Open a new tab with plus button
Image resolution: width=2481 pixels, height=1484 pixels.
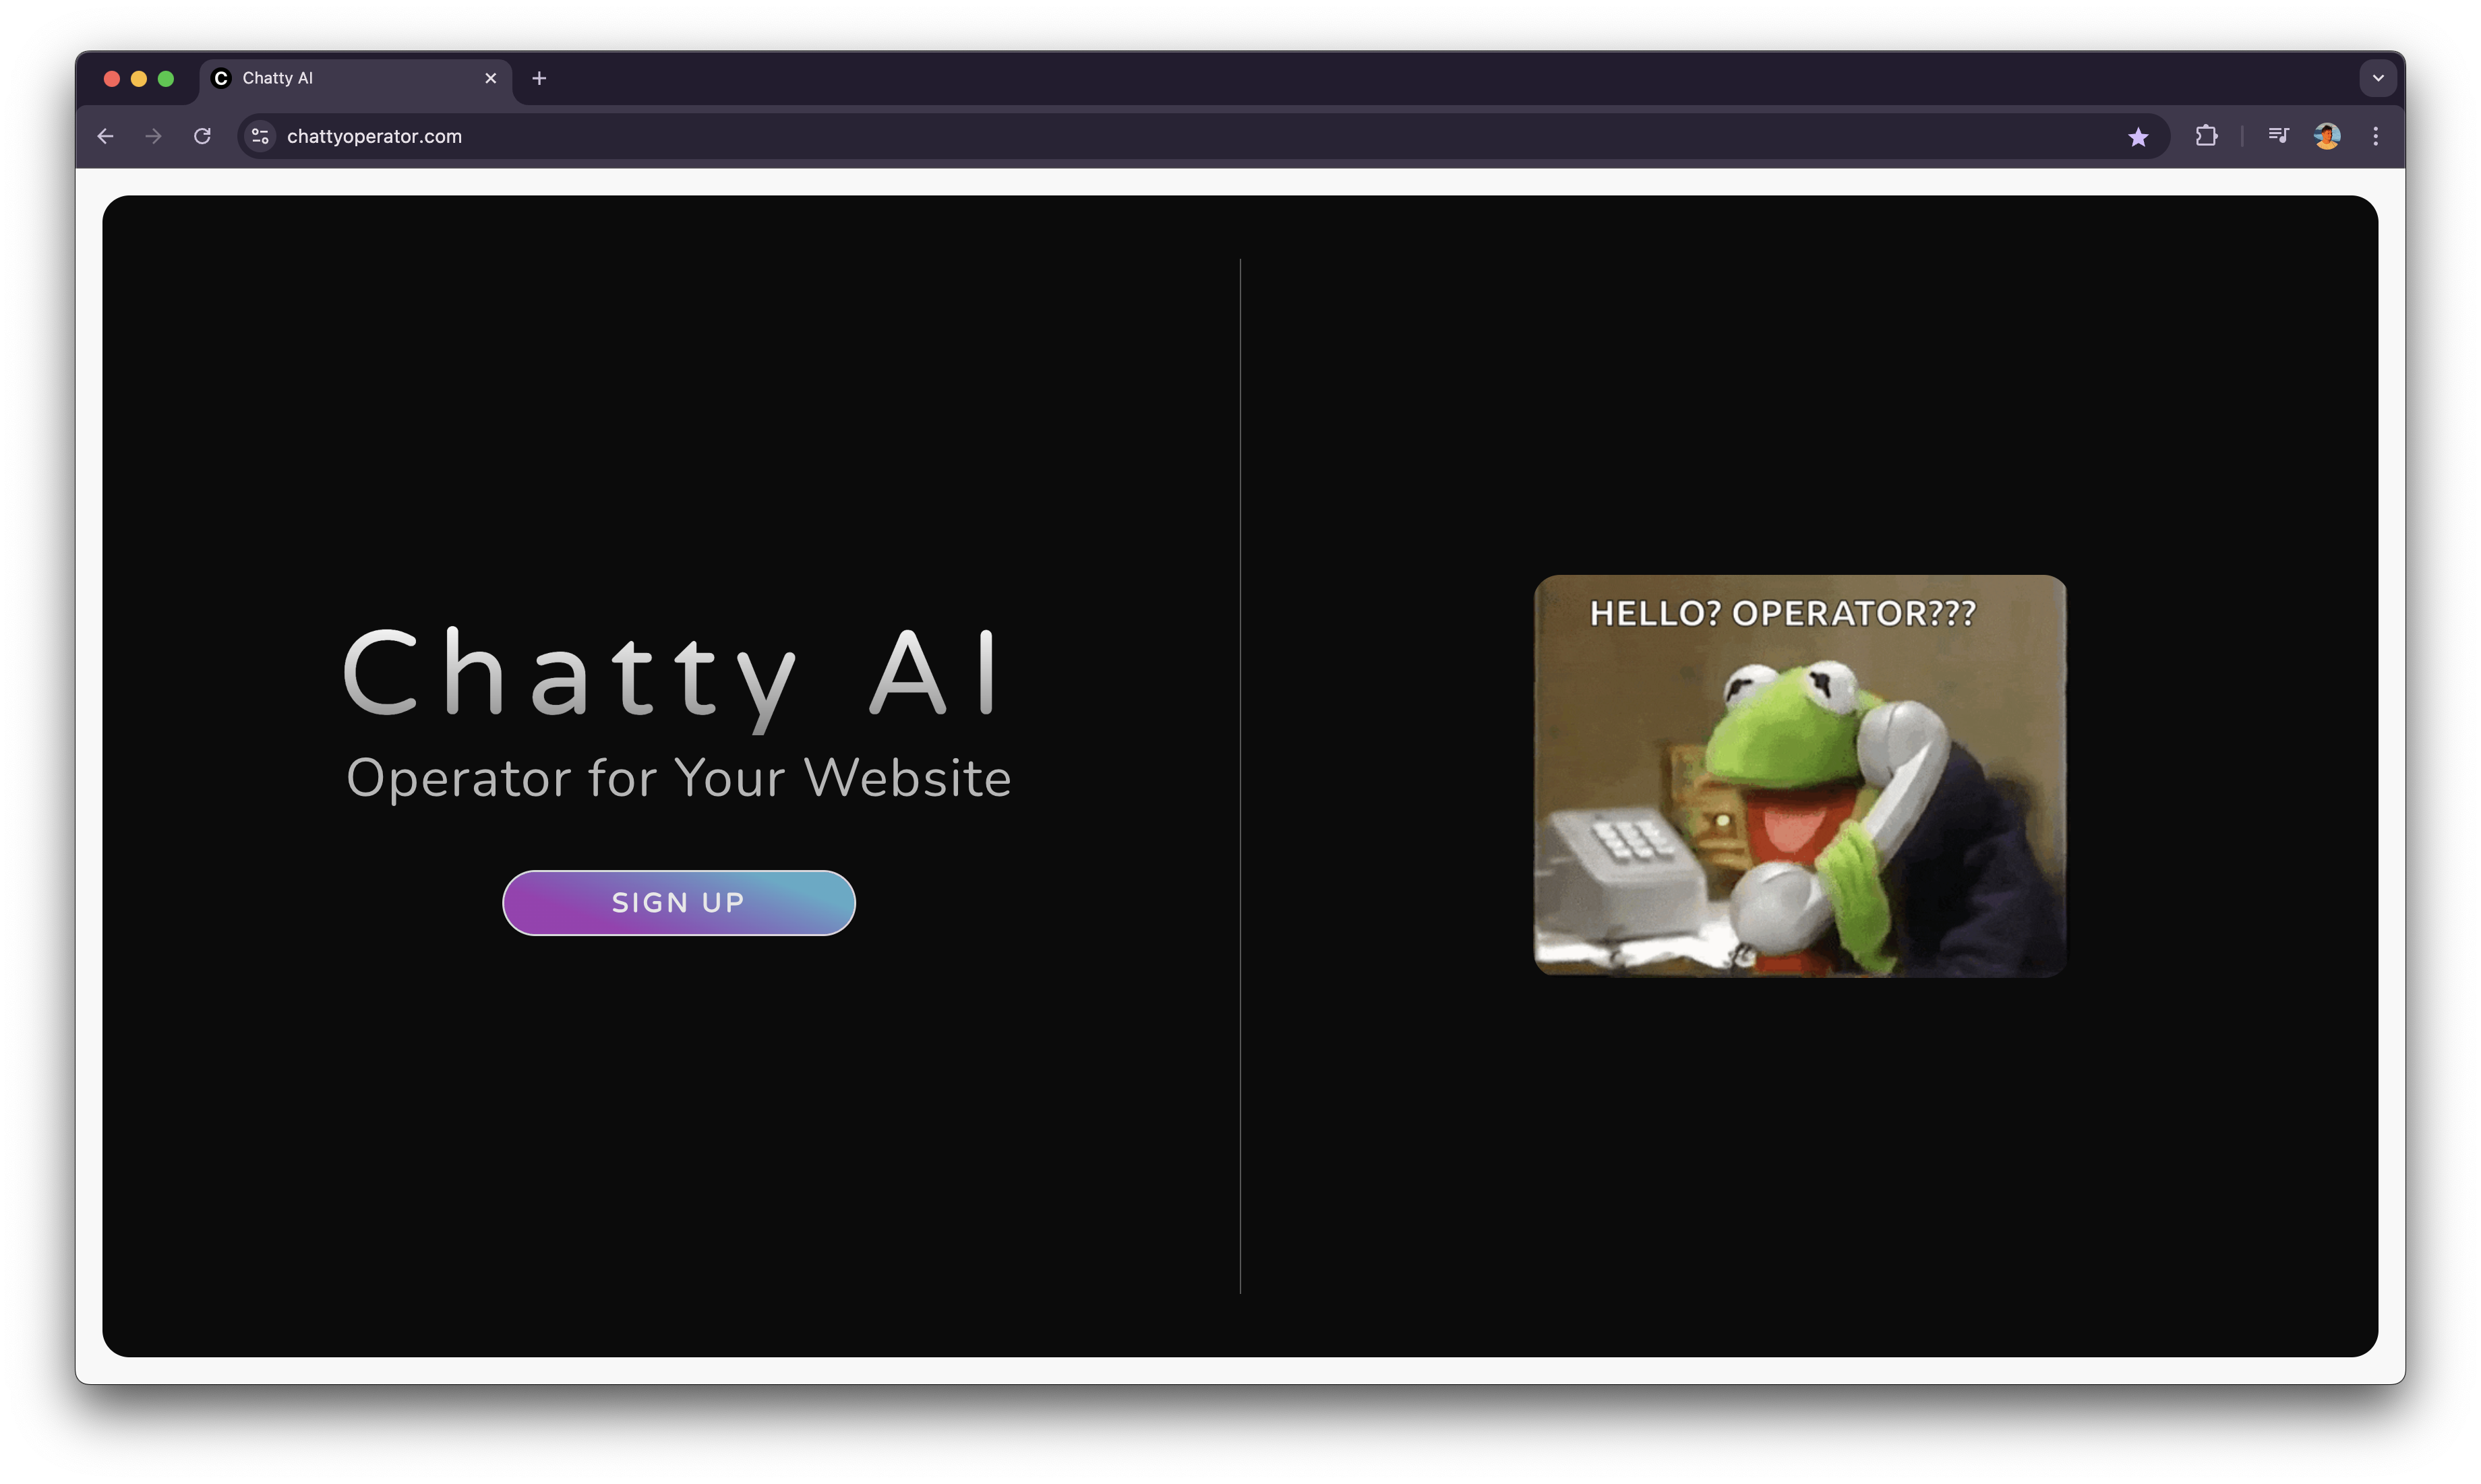click(539, 78)
